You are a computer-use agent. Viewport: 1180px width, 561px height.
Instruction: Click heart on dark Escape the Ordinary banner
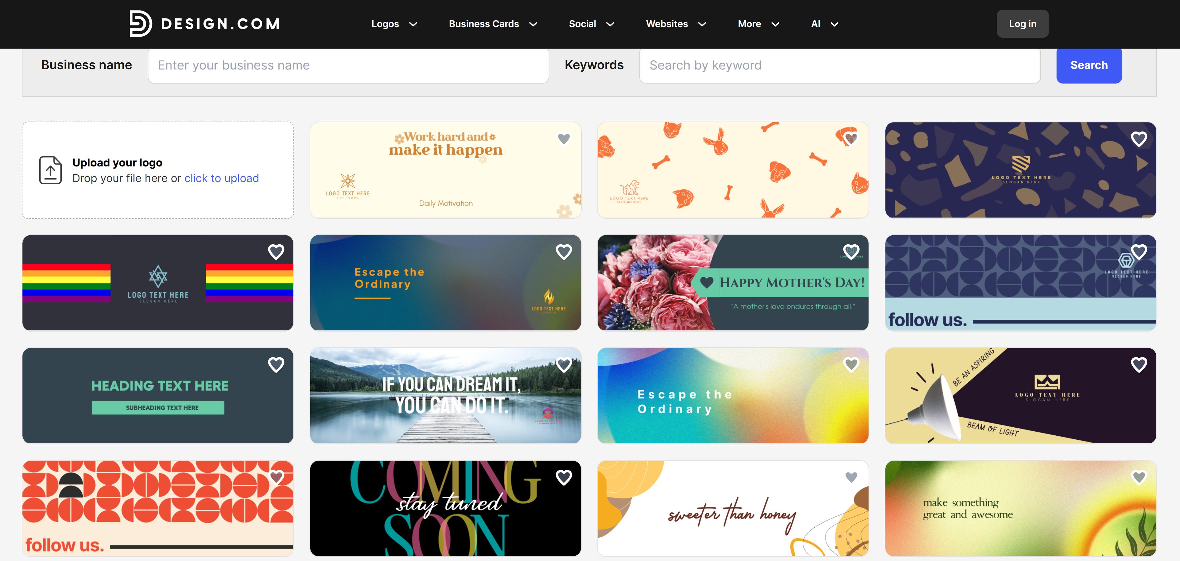point(564,252)
